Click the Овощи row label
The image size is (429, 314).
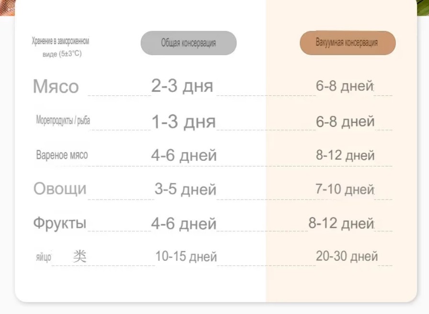60,189
